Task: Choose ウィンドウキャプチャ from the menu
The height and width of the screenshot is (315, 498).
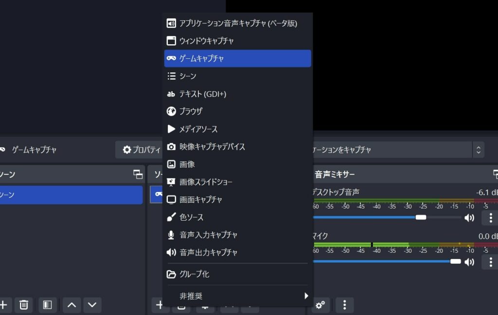Action: [237, 41]
